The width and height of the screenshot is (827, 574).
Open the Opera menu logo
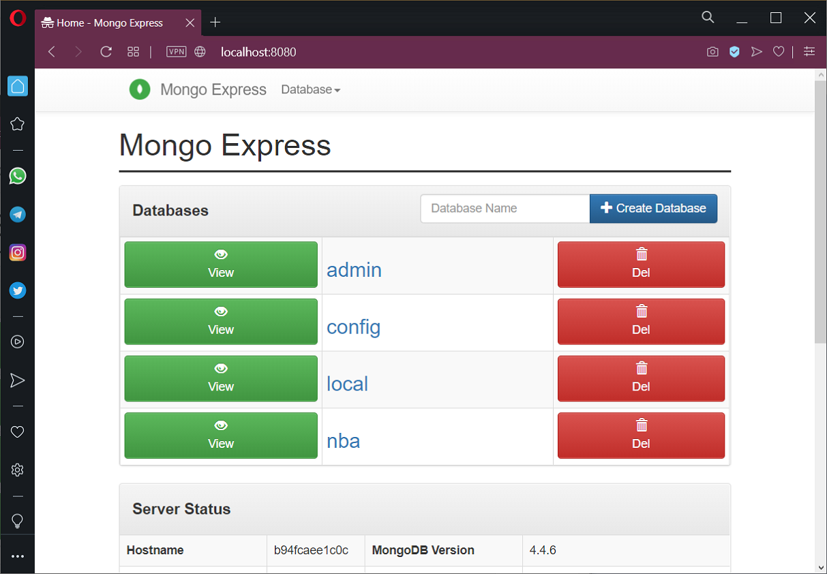(18, 18)
